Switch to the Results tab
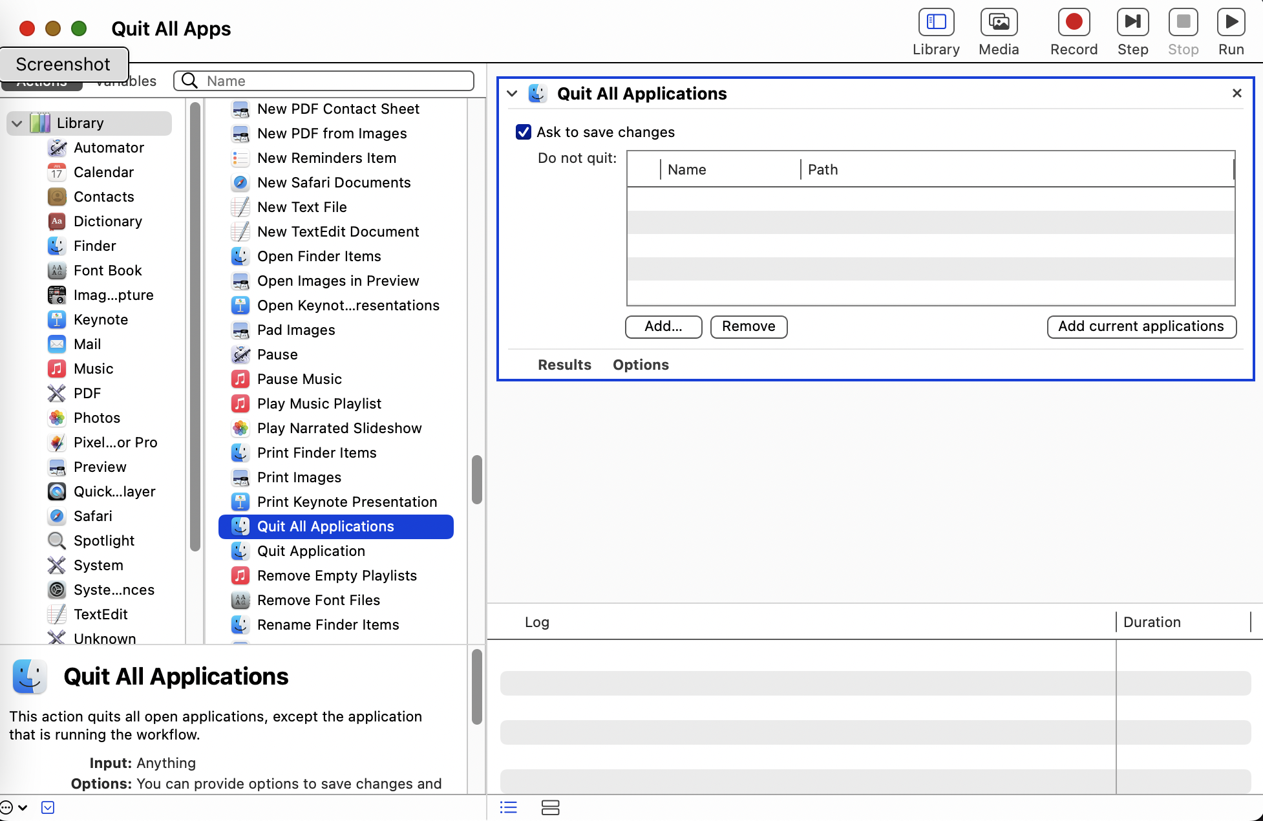The width and height of the screenshot is (1263, 821). click(x=564, y=365)
